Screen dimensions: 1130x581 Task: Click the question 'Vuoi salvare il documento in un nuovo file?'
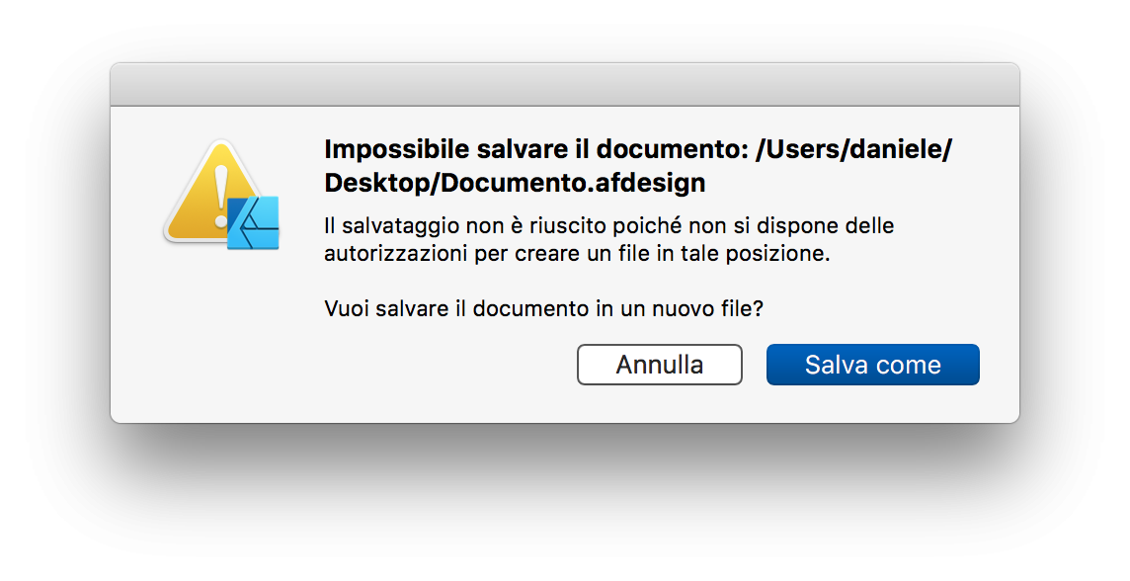pos(543,308)
